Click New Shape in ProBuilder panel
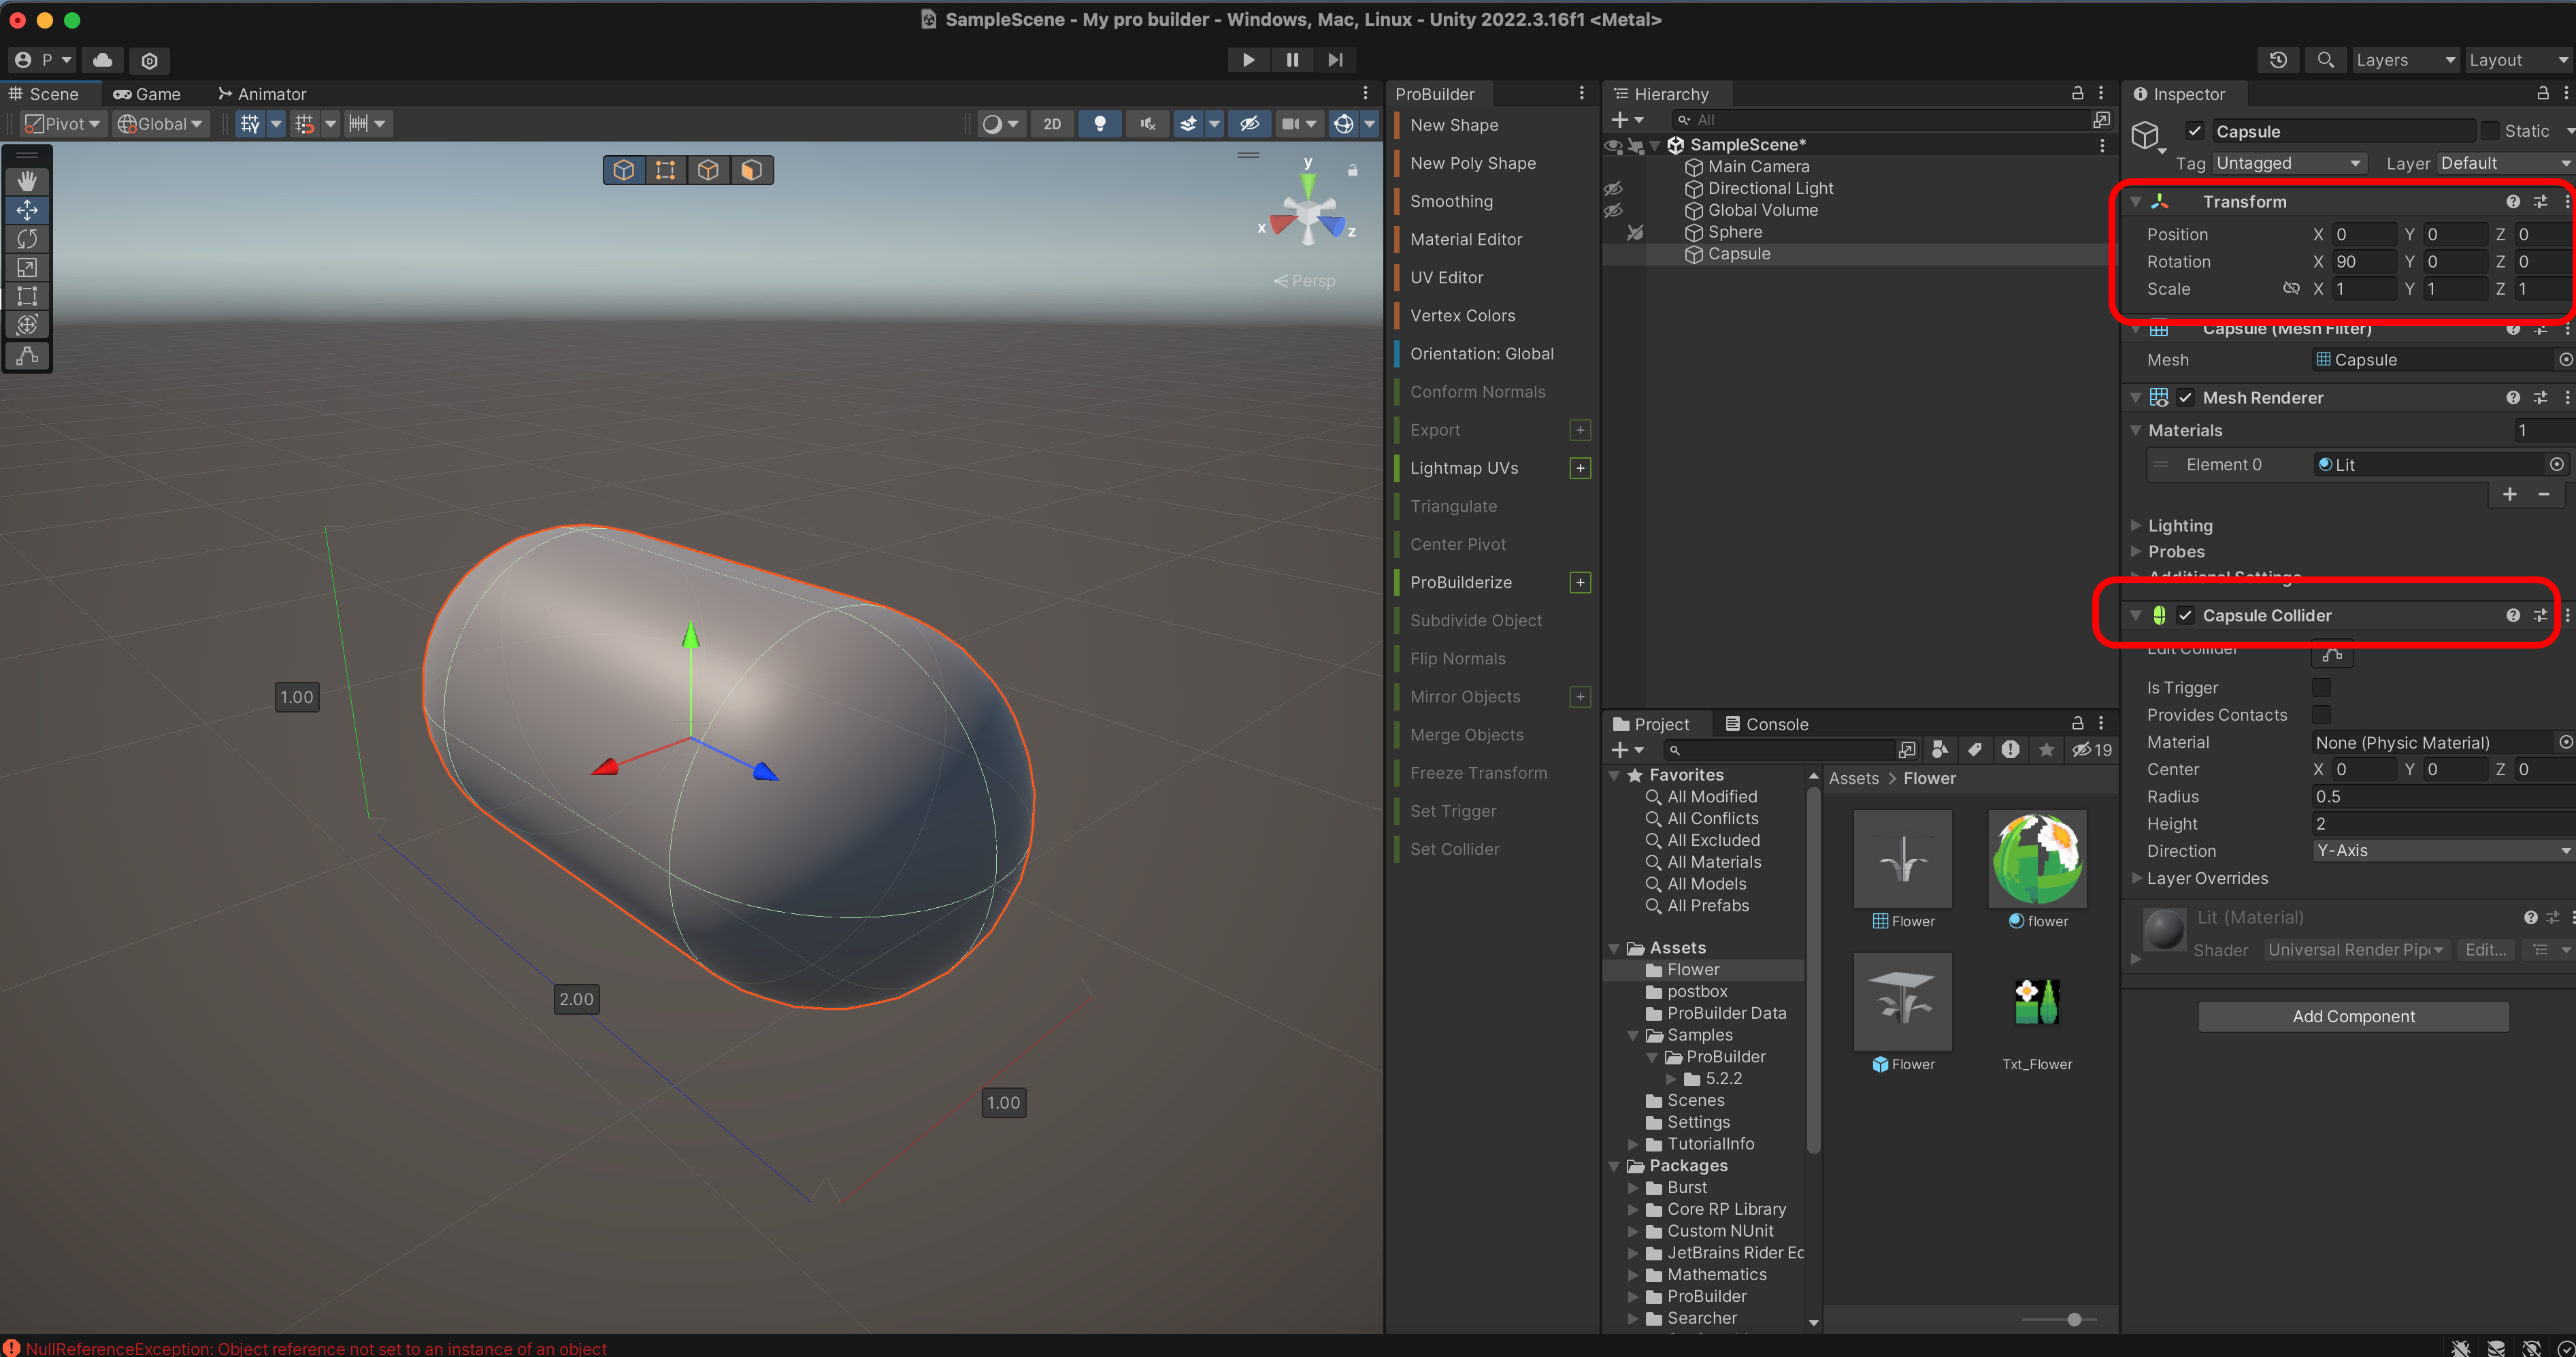The height and width of the screenshot is (1357, 2576). pos(1453,125)
